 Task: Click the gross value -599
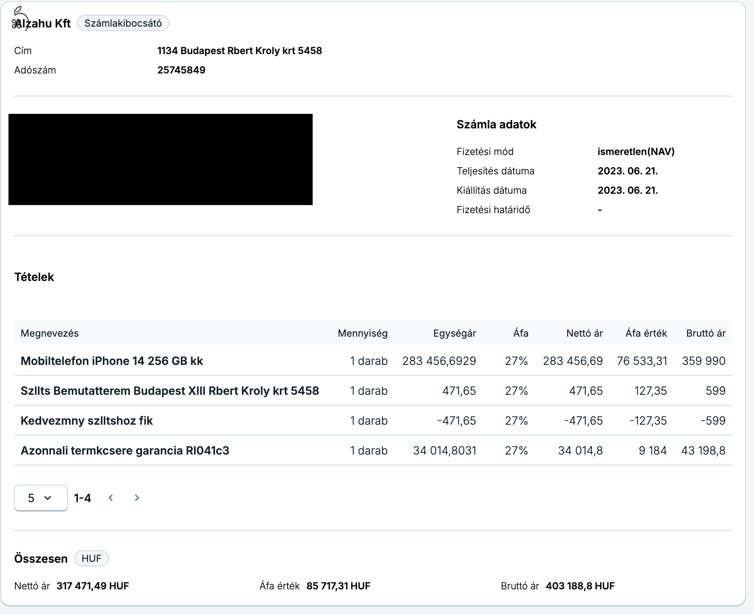point(713,421)
